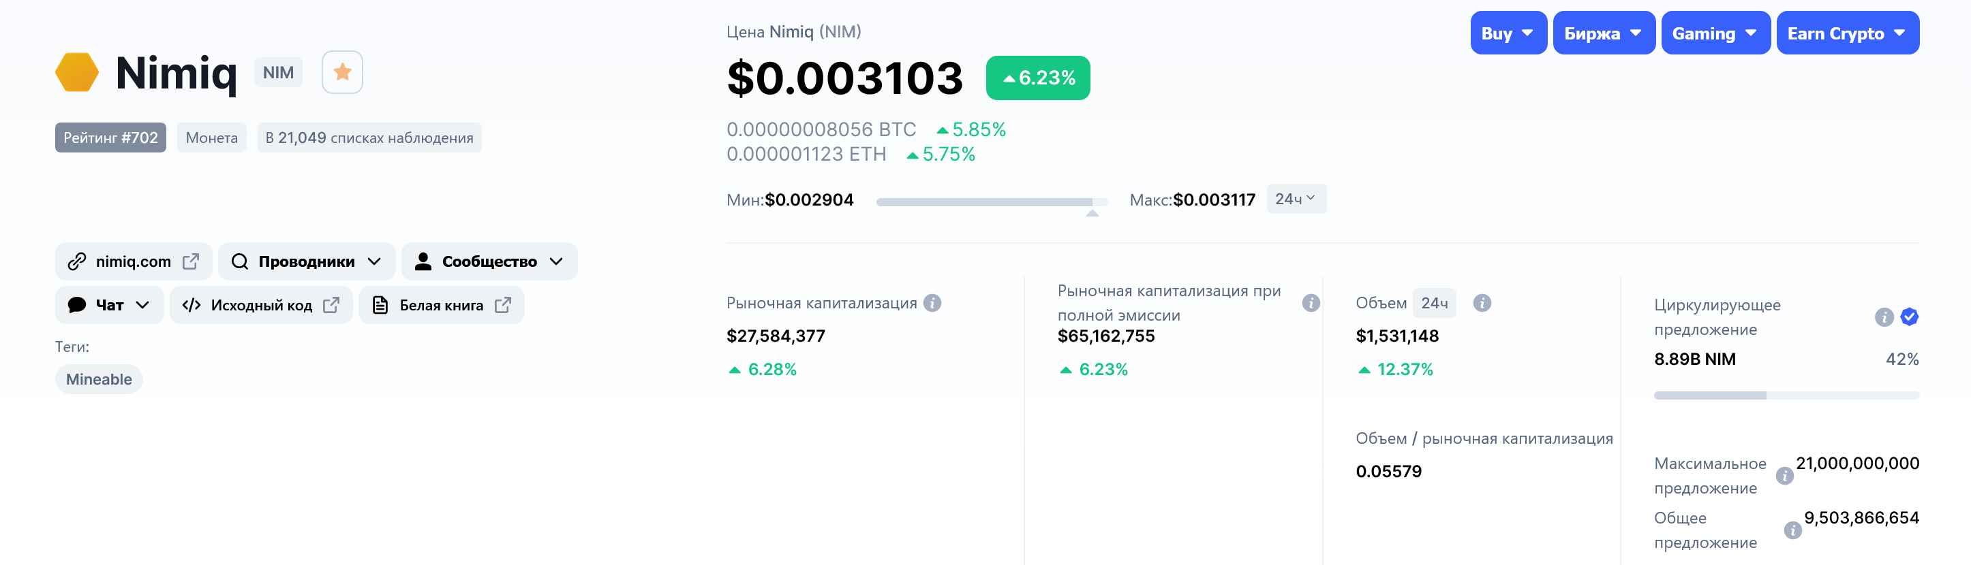Open the Белая книга whitepaper link

442,305
